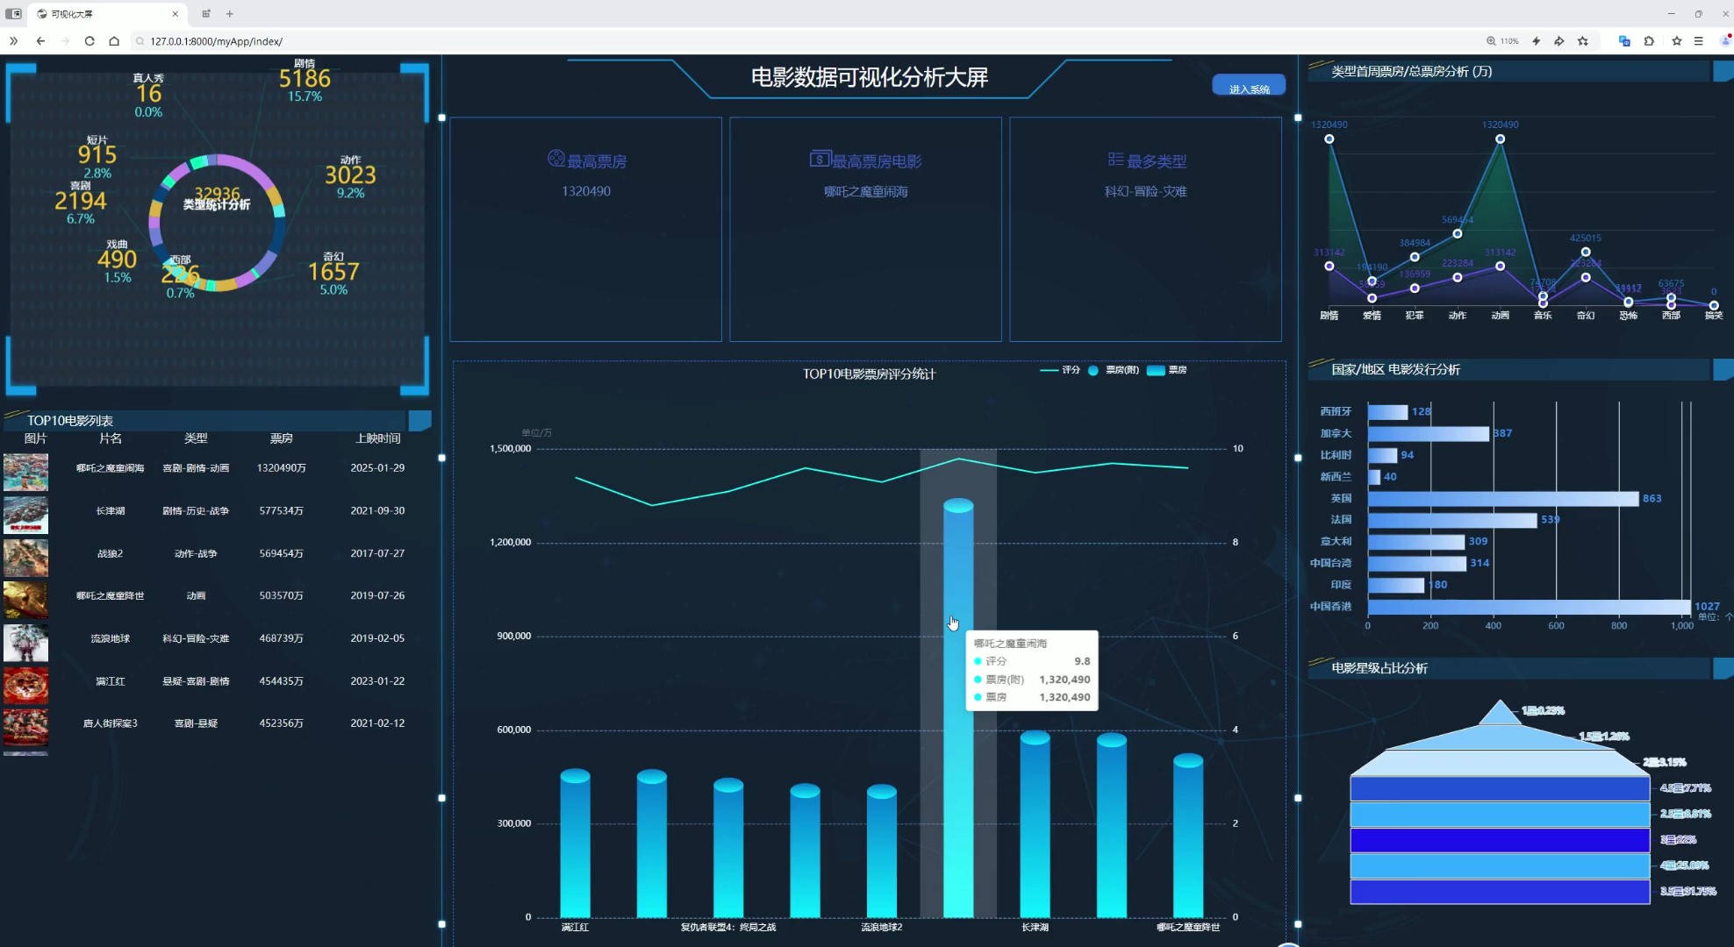
Task: Open the extensions puzzle icon
Action: (1649, 41)
